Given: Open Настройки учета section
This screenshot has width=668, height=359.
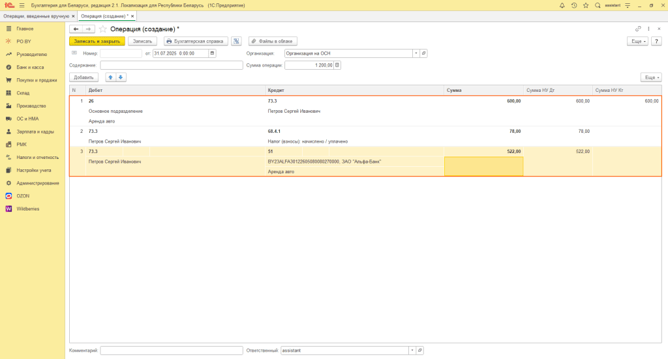Looking at the screenshot, I should [33, 170].
